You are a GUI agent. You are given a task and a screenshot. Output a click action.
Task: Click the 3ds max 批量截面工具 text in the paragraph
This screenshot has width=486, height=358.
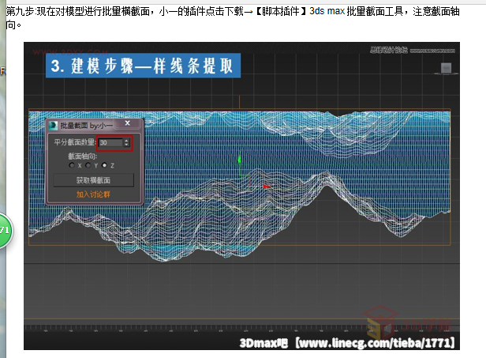[357, 12]
